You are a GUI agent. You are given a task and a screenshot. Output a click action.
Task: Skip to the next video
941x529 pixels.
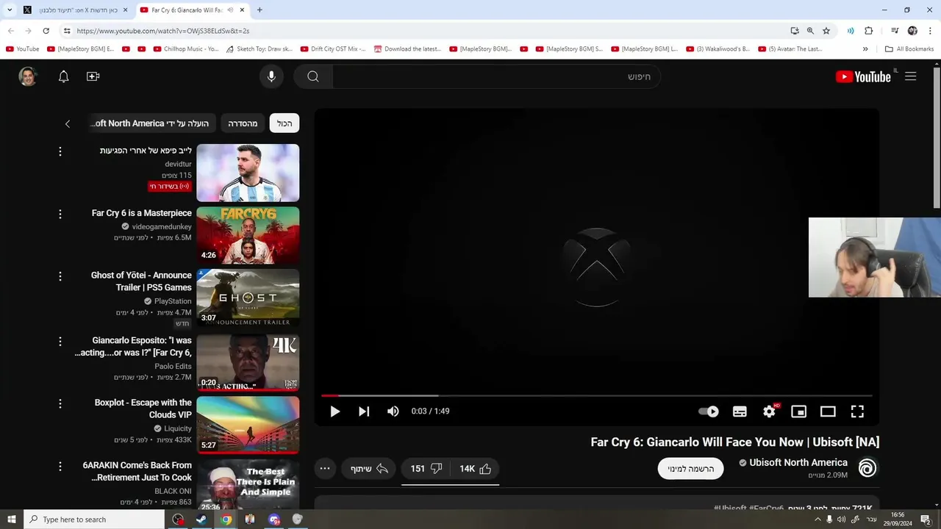364,411
